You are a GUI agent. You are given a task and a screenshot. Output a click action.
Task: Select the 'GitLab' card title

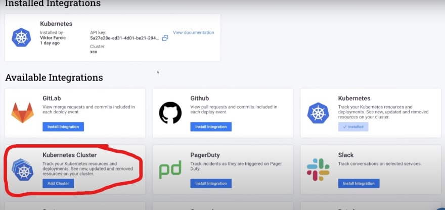pyautogui.click(x=52, y=98)
